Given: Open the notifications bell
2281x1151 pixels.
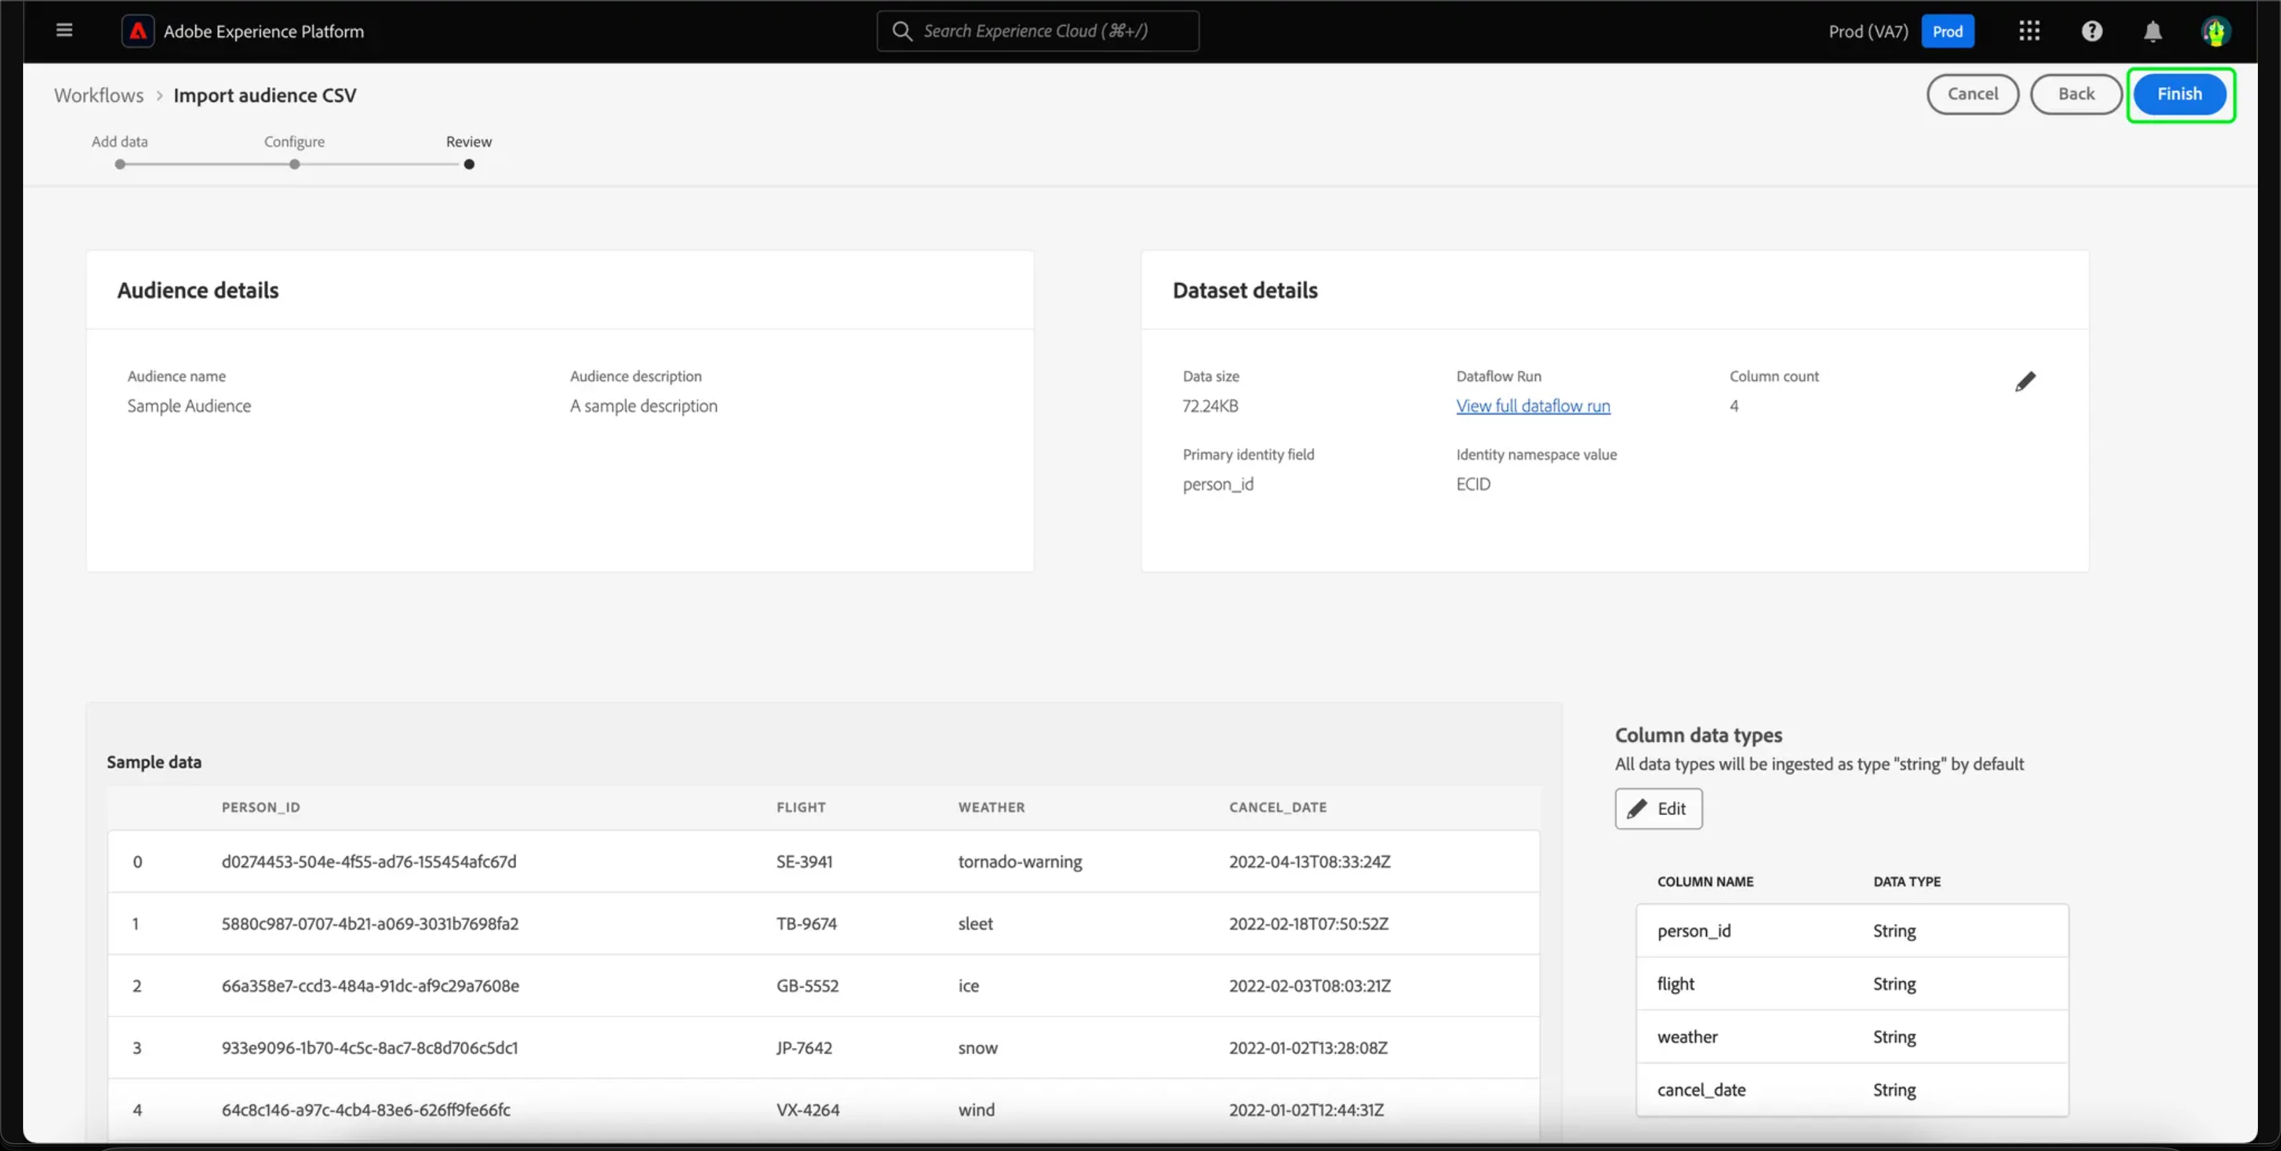Looking at the screenshot, I should tap(2152, 32).
